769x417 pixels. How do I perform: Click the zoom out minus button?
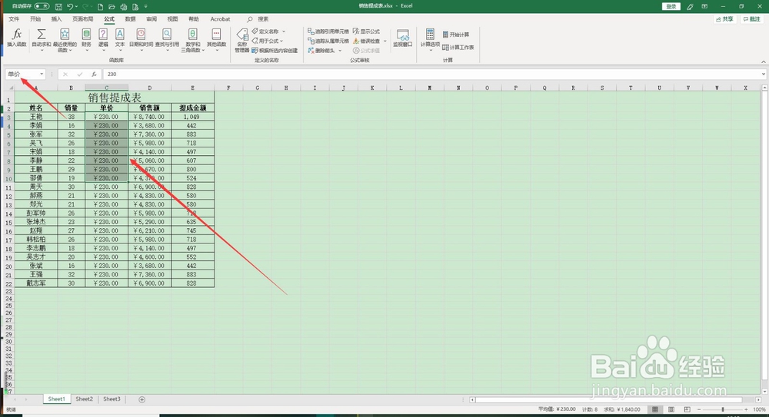pos(699,409)
